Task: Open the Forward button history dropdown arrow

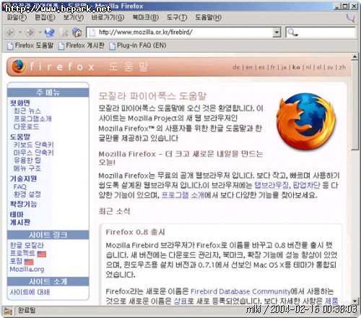Action: [40, 33]
